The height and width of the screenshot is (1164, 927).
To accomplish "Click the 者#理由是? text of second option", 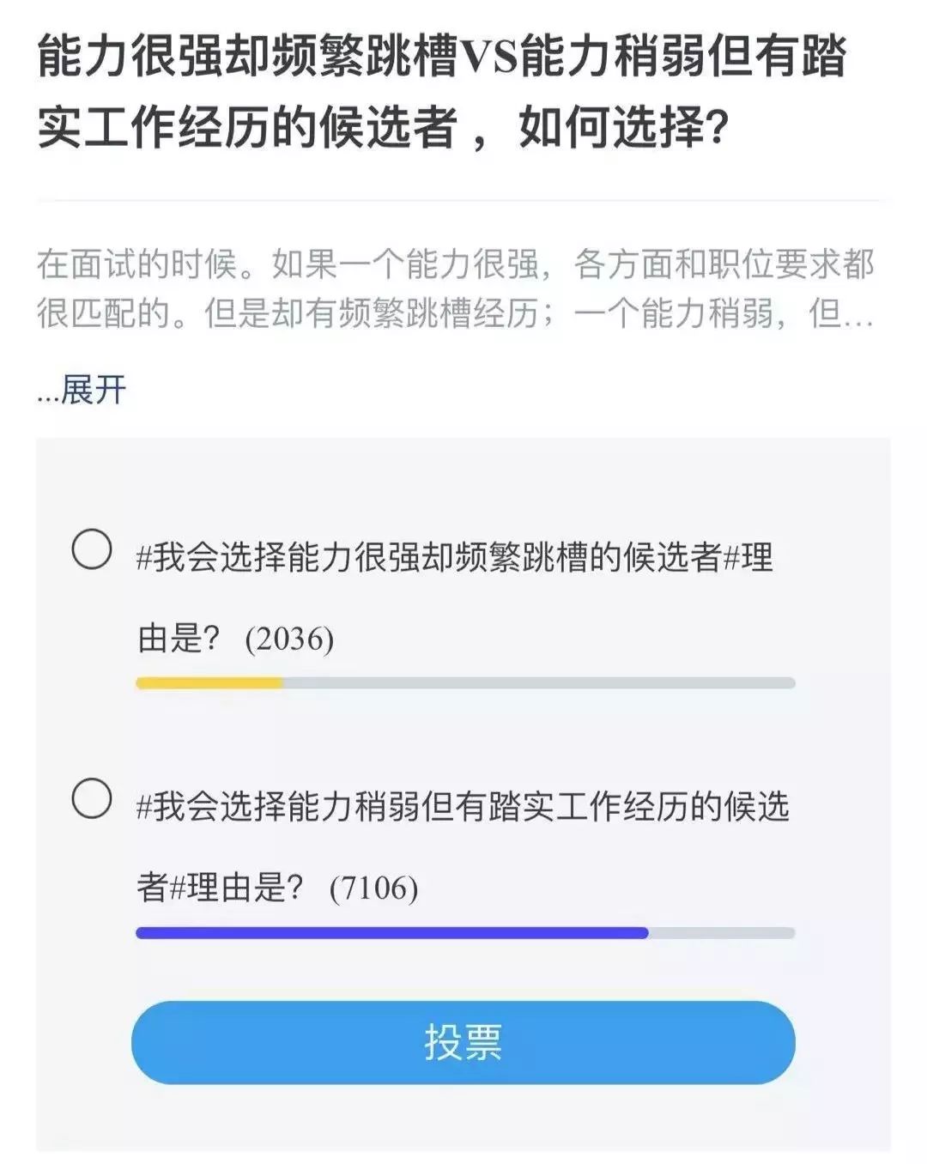I will pyautogui.click(x=221, y=888).
